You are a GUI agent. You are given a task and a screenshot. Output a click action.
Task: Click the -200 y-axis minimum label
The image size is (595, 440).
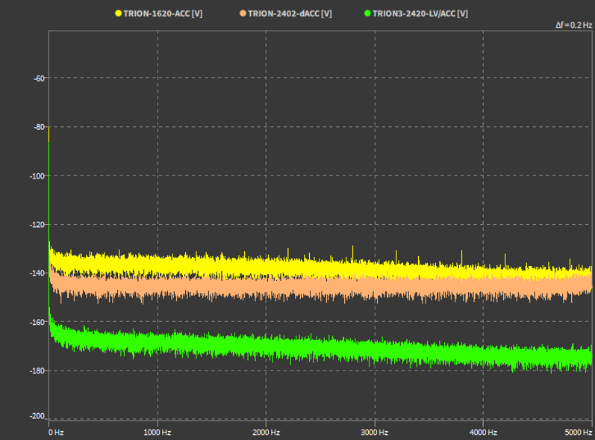pos(38,416)
